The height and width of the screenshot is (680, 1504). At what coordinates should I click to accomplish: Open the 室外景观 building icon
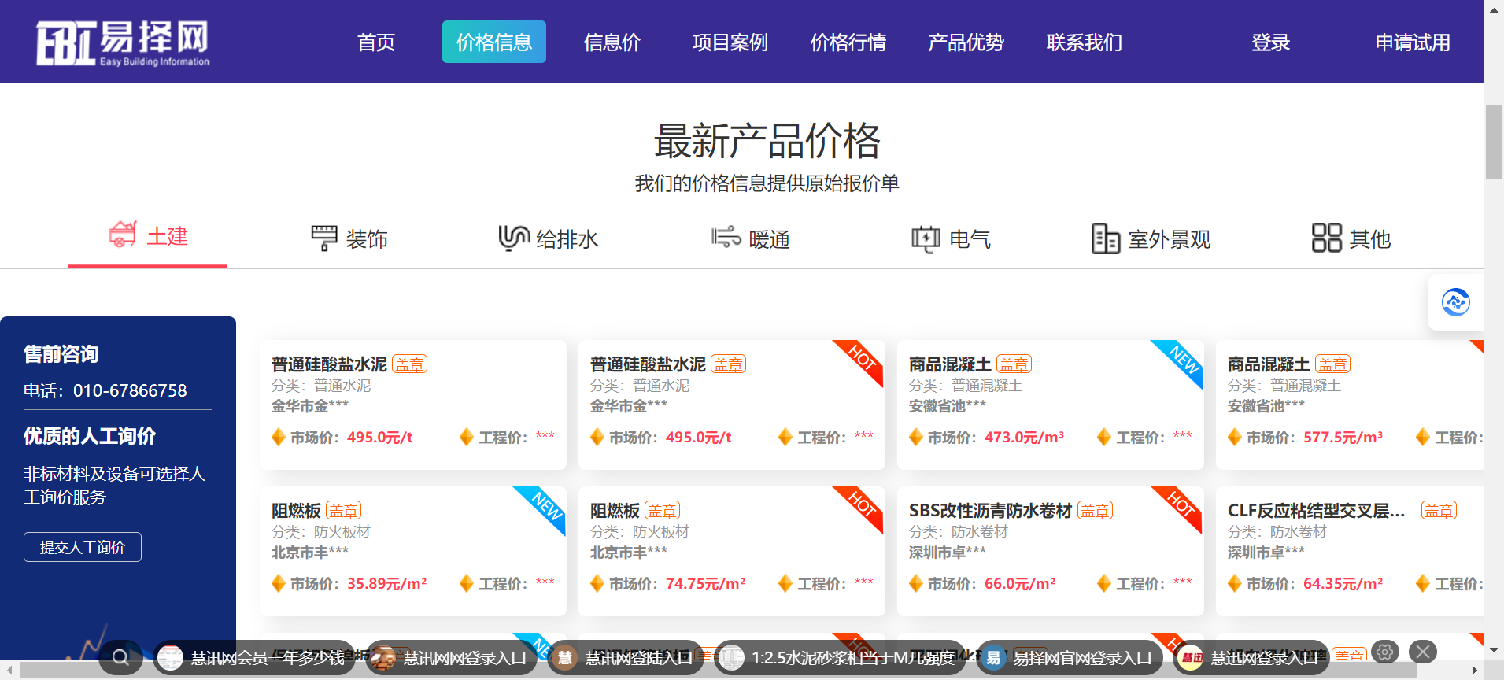[1105, 238]
